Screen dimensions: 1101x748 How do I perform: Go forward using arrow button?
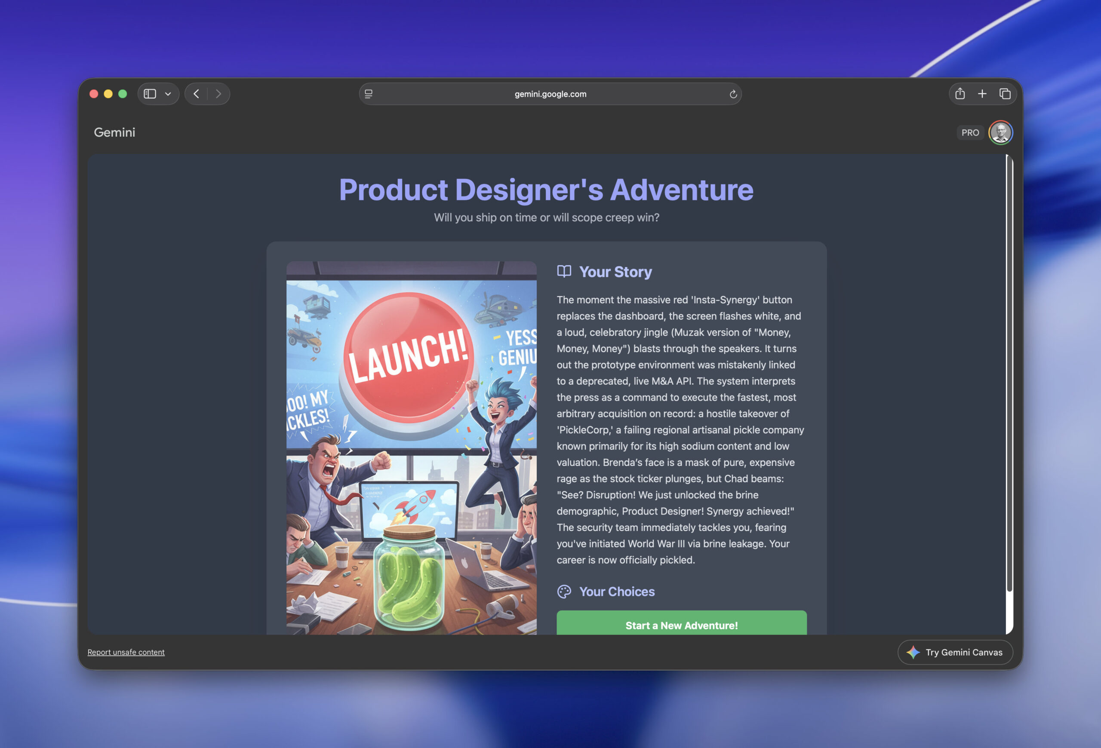218,94
